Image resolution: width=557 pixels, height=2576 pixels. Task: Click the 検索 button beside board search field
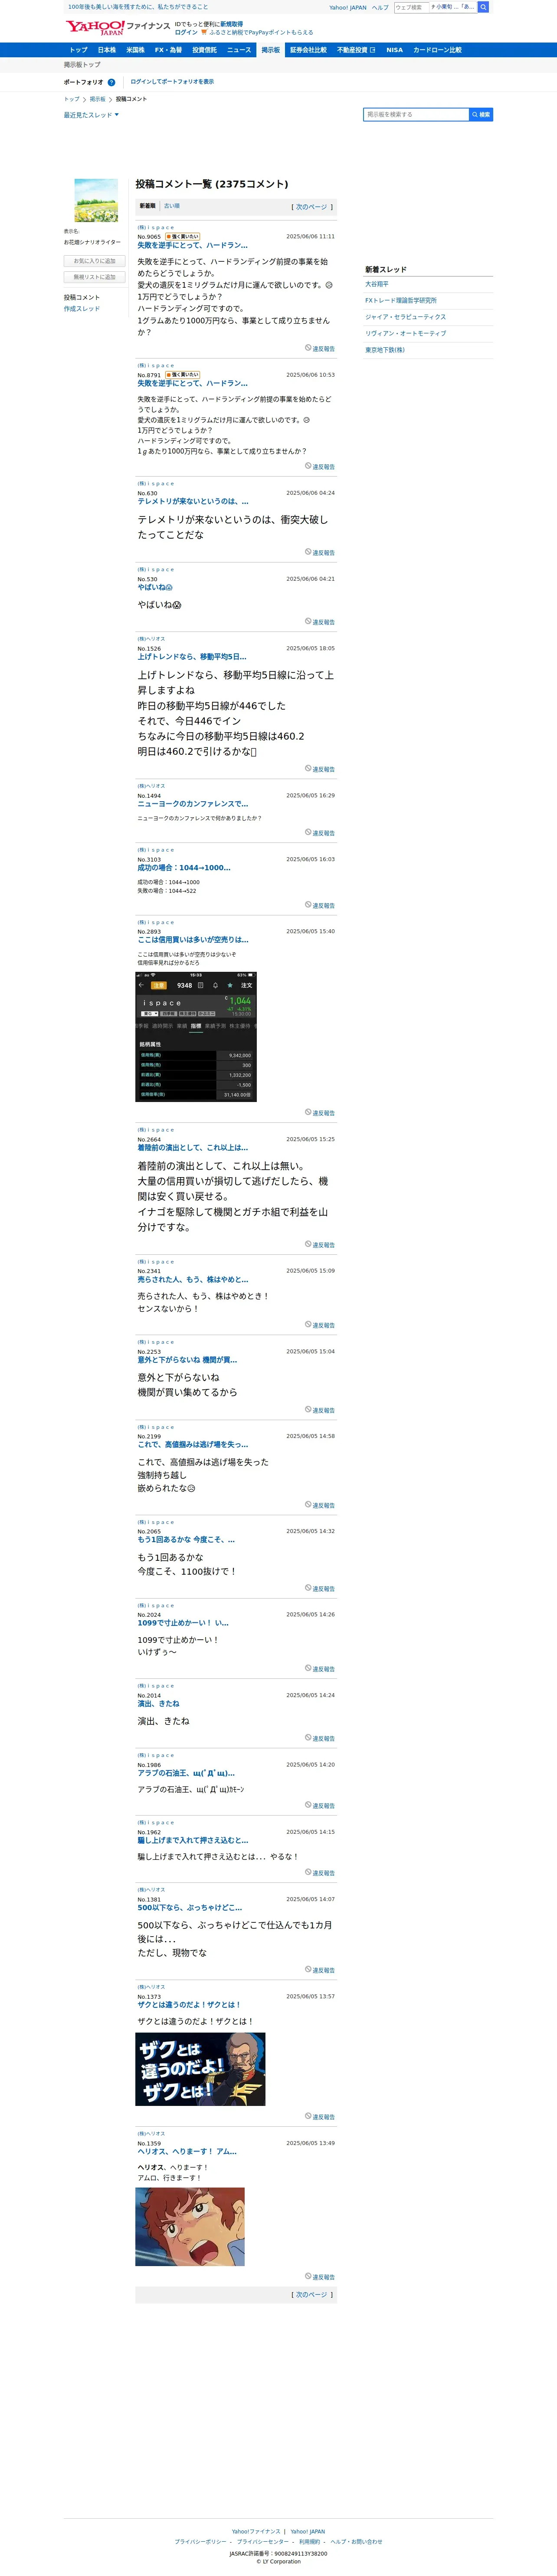(481, 115)
